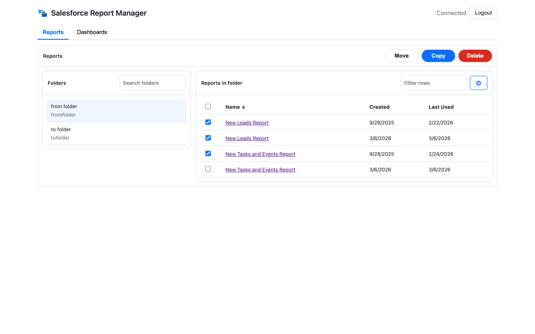This screenshot has height=334, width=535.
Task: Click the Filter rows input field
Action: tap(433, 83)
